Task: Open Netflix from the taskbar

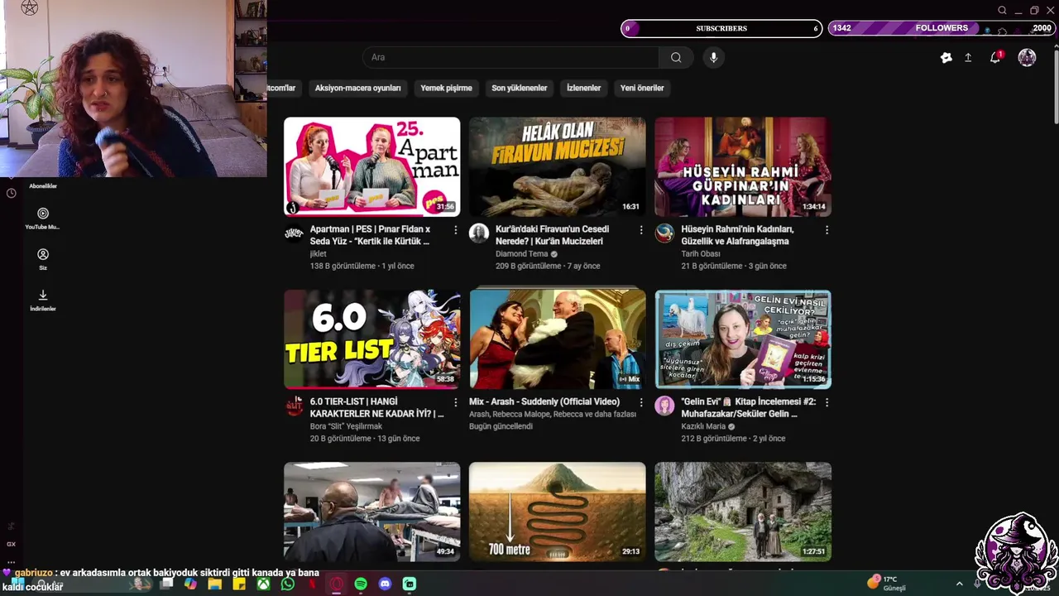Action: point(312,584)
